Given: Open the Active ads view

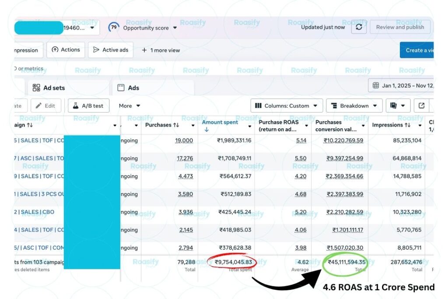Looking at the screenshot, I should click(x=111, y=50).
